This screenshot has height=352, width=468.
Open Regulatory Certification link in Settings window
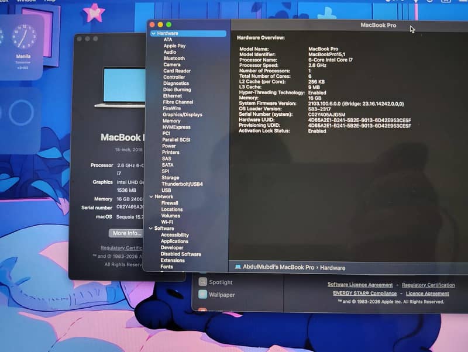tap(428, 285)
